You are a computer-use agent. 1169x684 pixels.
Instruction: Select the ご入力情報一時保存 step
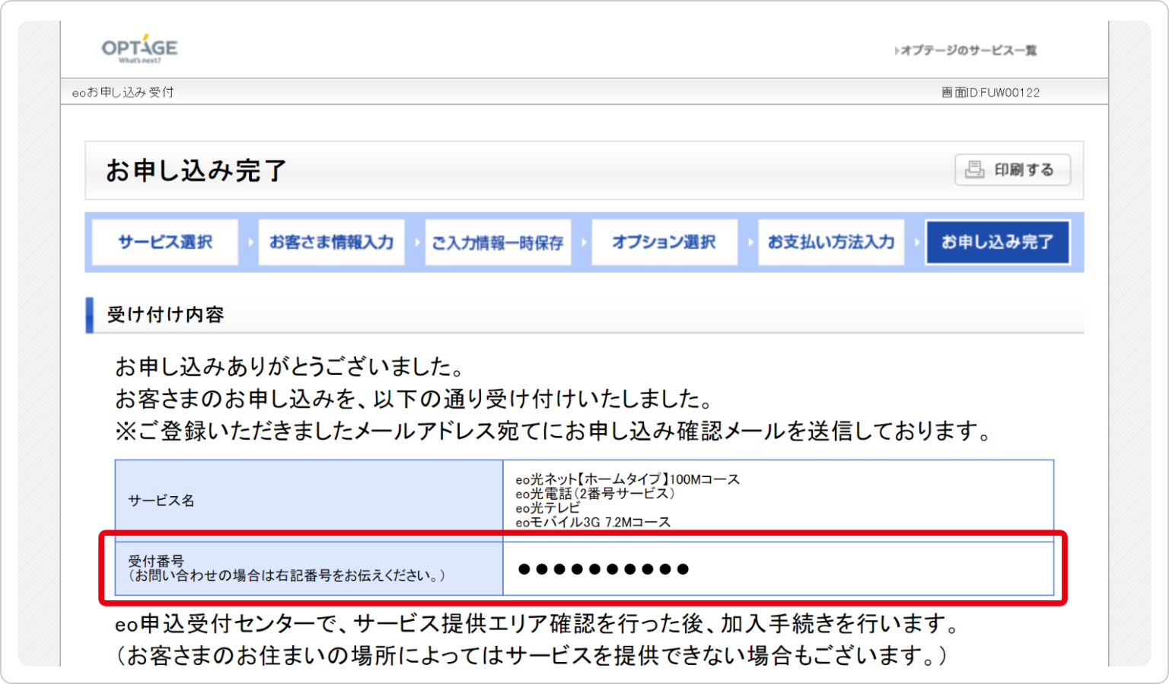(x=498, y=241)
